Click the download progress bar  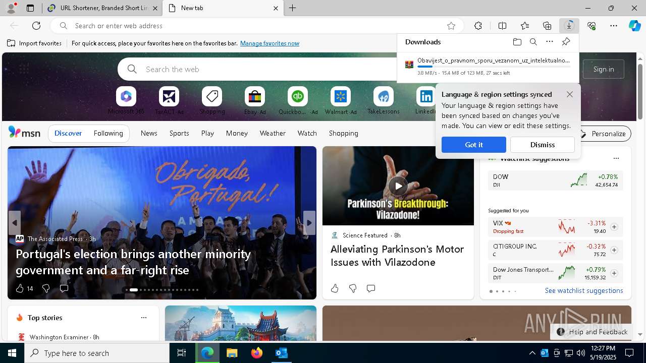(494, 67)
